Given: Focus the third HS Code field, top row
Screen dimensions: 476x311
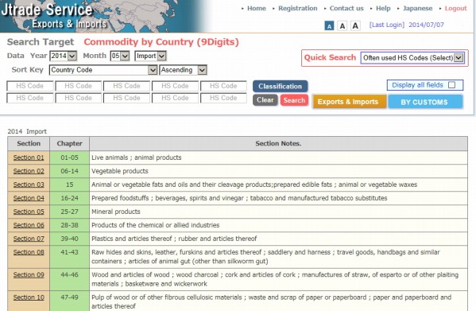Looking at the screenshot, I should coord(126,86).
